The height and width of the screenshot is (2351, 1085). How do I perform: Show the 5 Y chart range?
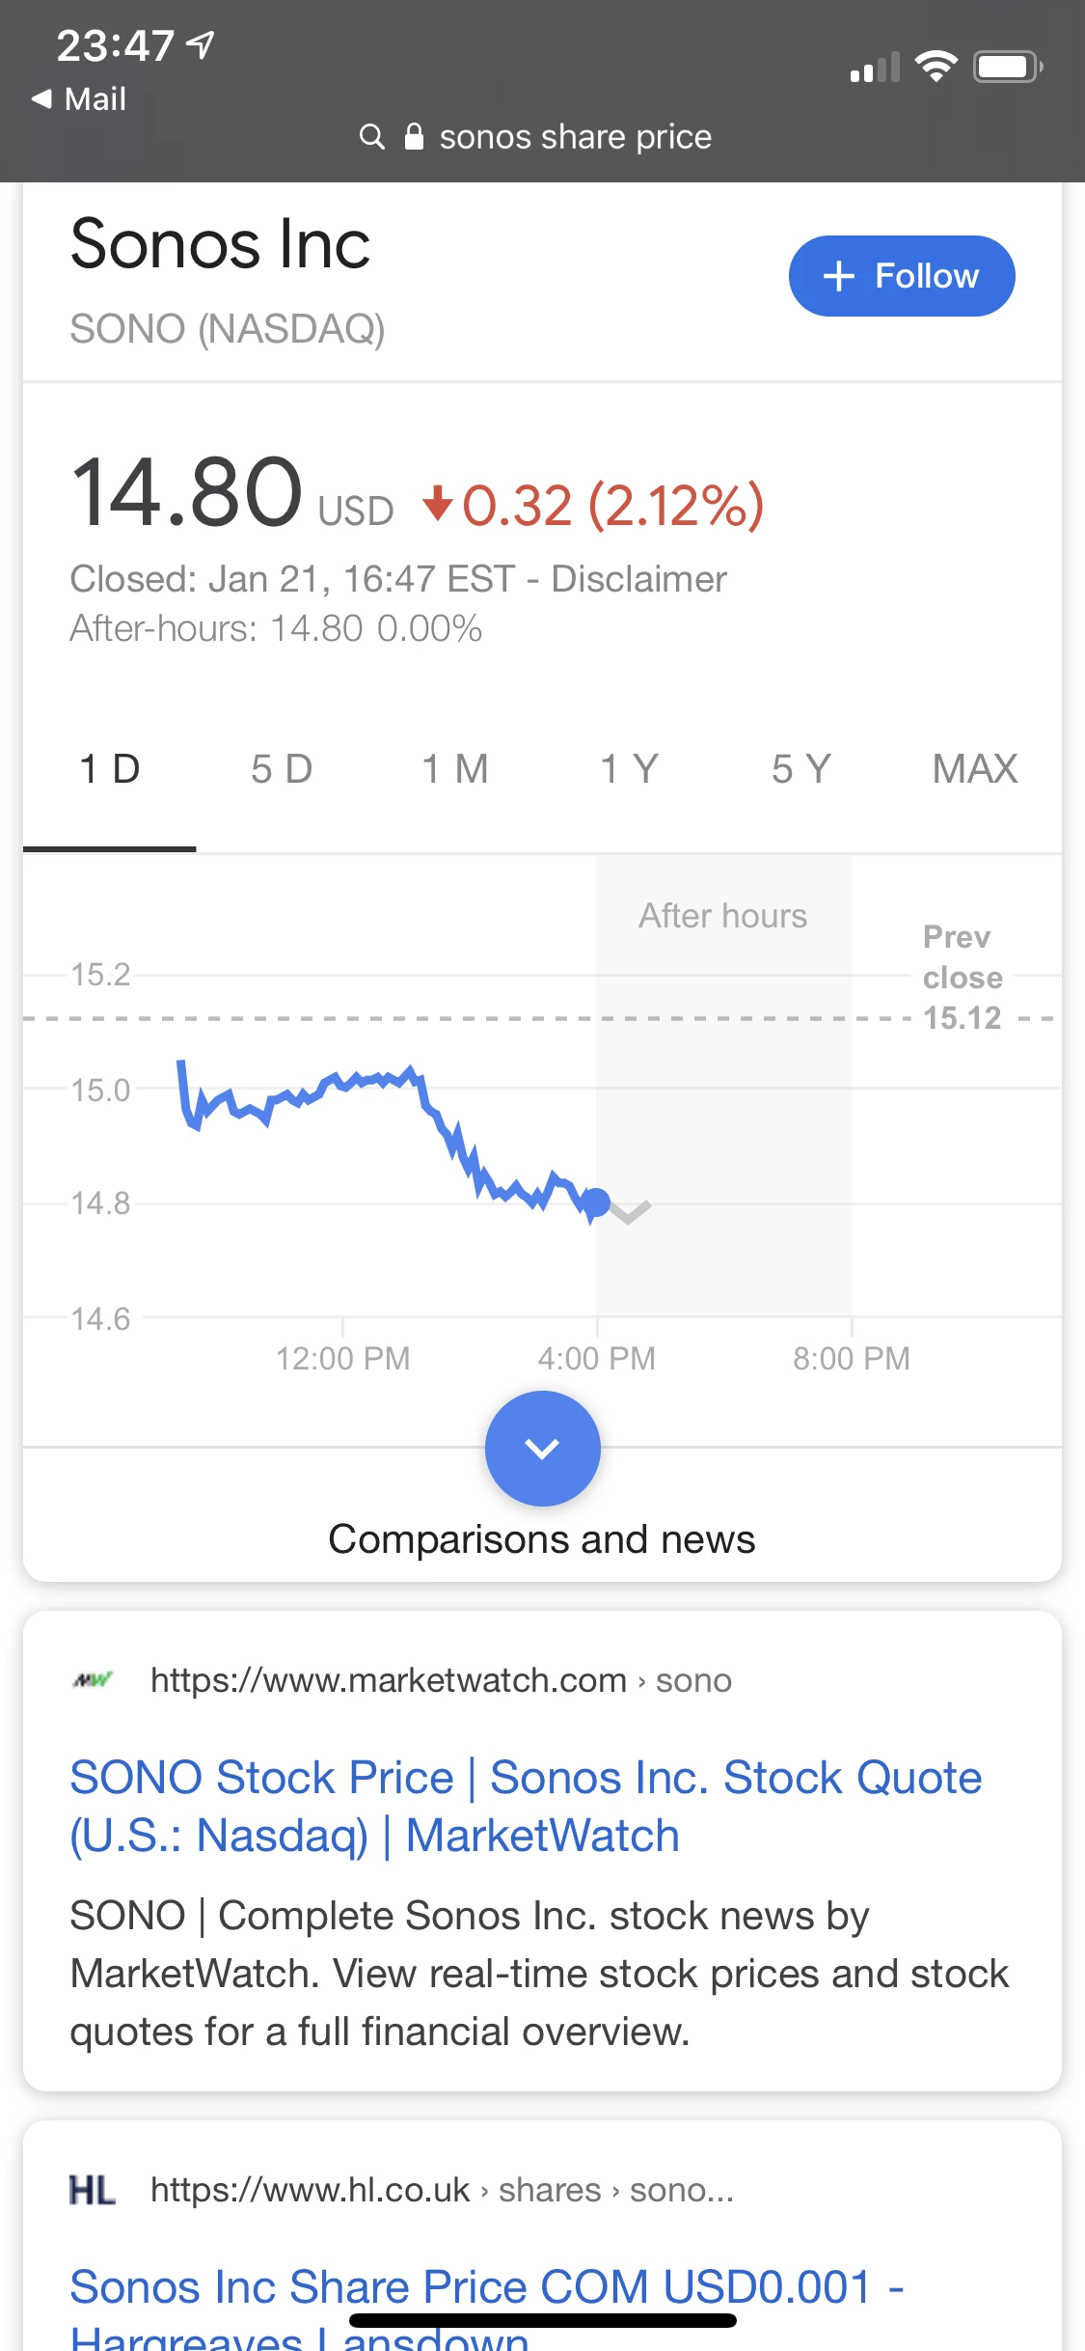(x=800, y=769)
